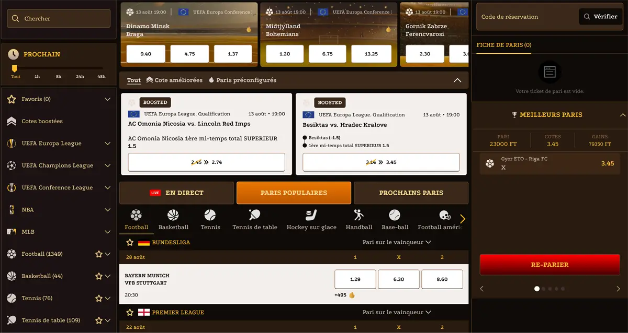This screenshot has width=628, height=333.
Task: Open Bundesliga Pari sur le vainqueur dropdown
Action: click(397, 242)
